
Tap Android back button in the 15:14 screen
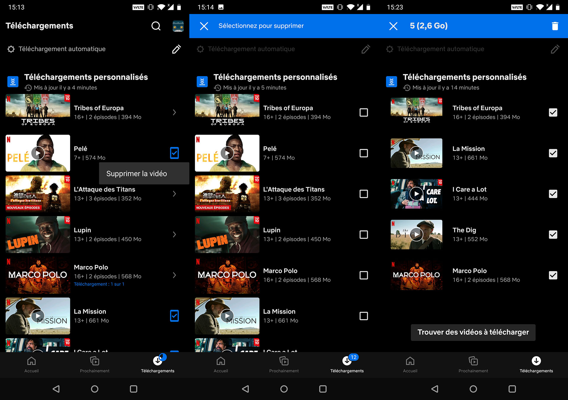(x=245, y=389)
